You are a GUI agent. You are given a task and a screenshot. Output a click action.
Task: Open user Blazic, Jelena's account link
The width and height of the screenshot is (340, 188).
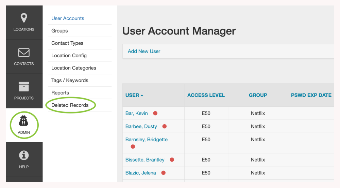tap(141, 173)
